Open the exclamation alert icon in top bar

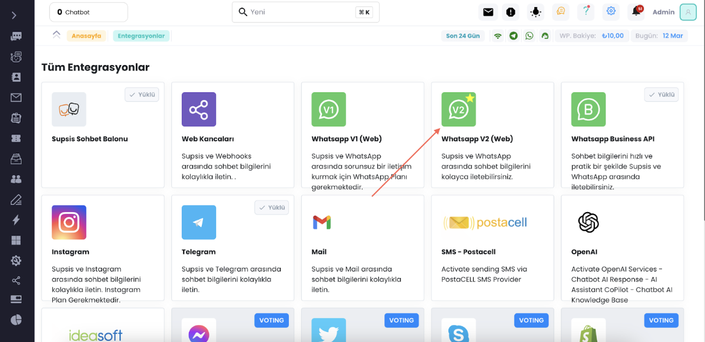click(511, 12)
